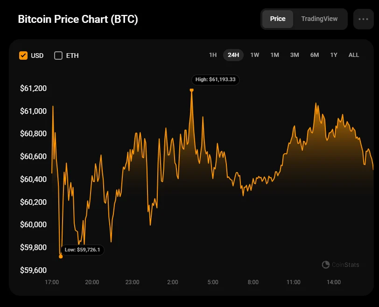Open the three-dot more options menu

tap(363, 19)
